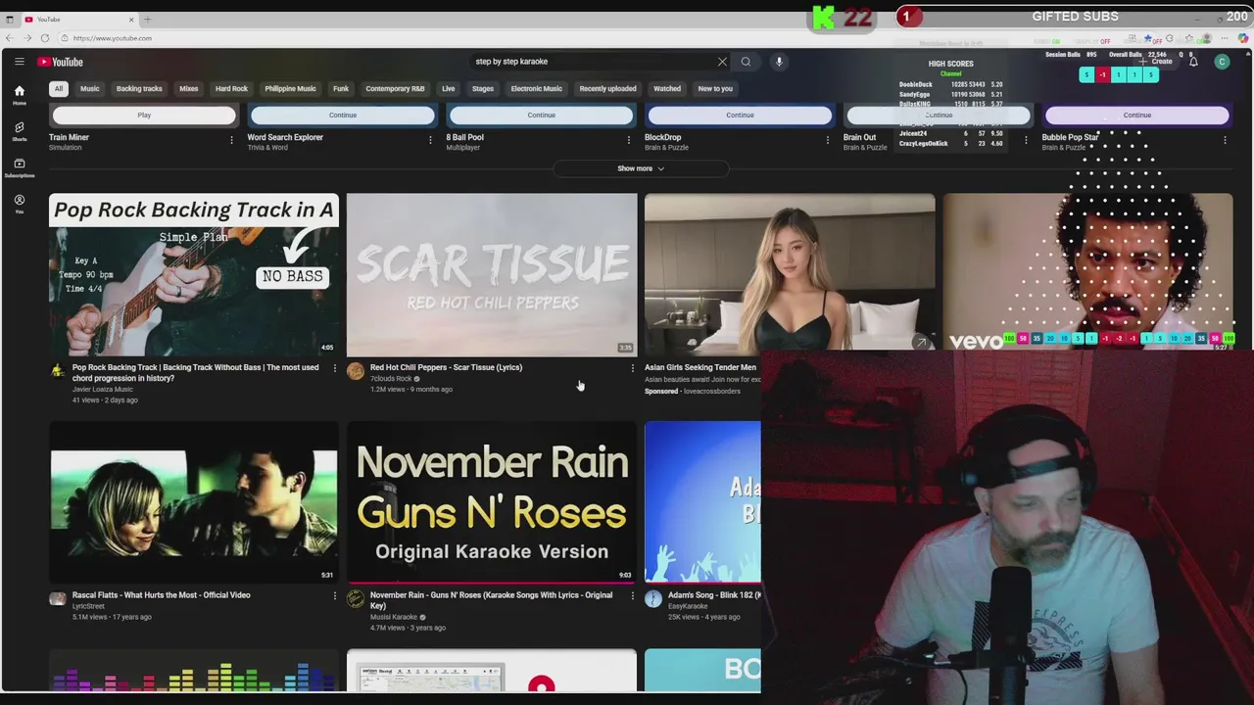
Task: Select the Live filter chip
Action: (x=449, y=88)
